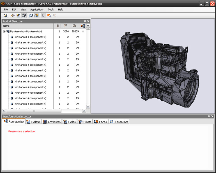Select the My Assembly root item

(x=26, y=31)
